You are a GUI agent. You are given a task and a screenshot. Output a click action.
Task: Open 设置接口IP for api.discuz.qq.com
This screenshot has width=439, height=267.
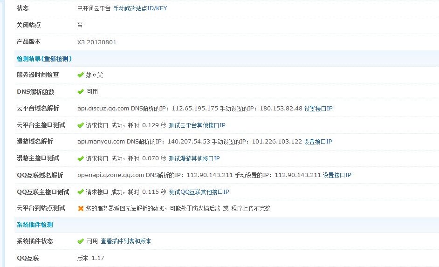[x=318, y=109]
